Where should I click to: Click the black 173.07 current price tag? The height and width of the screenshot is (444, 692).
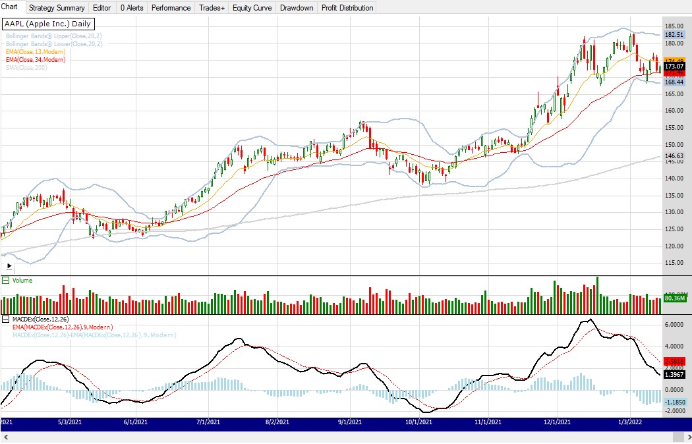pos(676,67)
